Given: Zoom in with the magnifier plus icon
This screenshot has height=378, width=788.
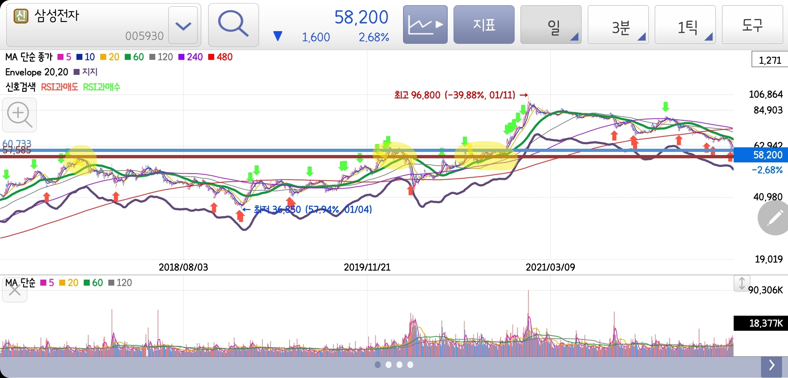Looking at the screenshot, I should point(19,115).
